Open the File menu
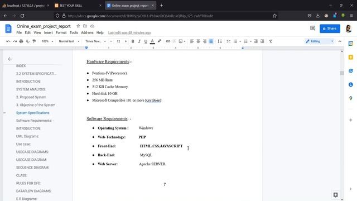 pos(19,32)
